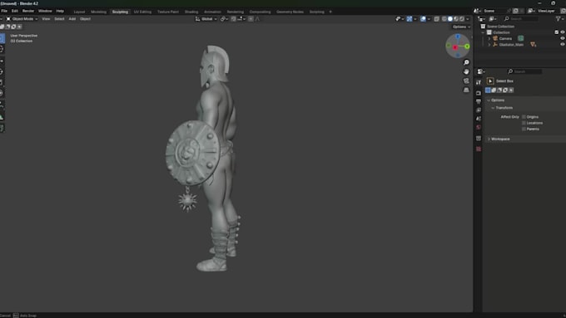Viewport: 566px width, 318px height.
Task: Open the viewport View menu
Action: click(46, 19)
